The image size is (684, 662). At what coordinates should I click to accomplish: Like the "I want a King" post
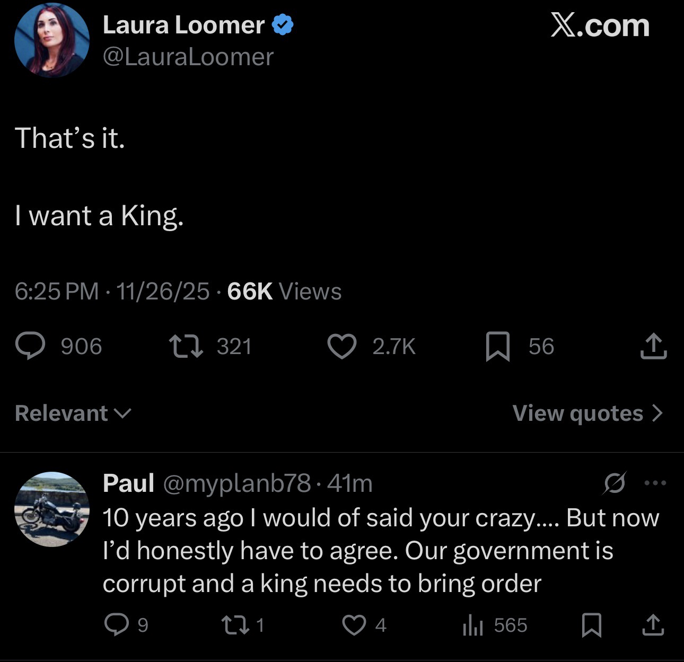point(342,347)
